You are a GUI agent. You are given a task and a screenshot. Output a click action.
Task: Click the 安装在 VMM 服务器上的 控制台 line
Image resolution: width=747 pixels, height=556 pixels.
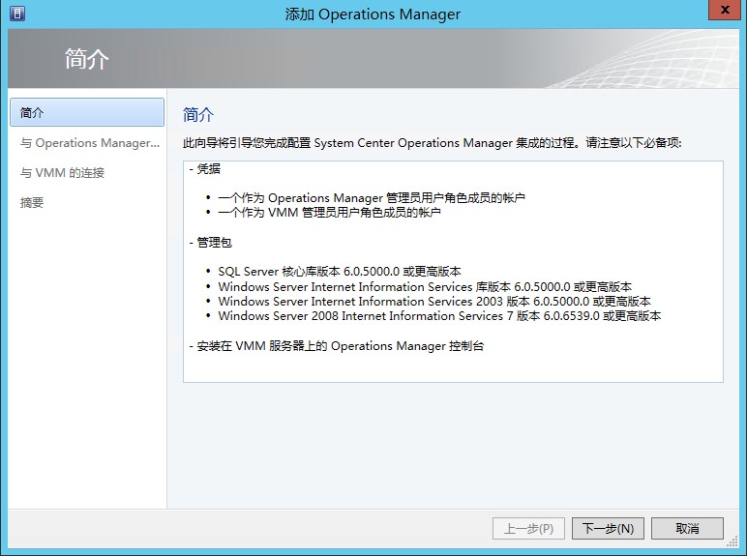[337, 346]
